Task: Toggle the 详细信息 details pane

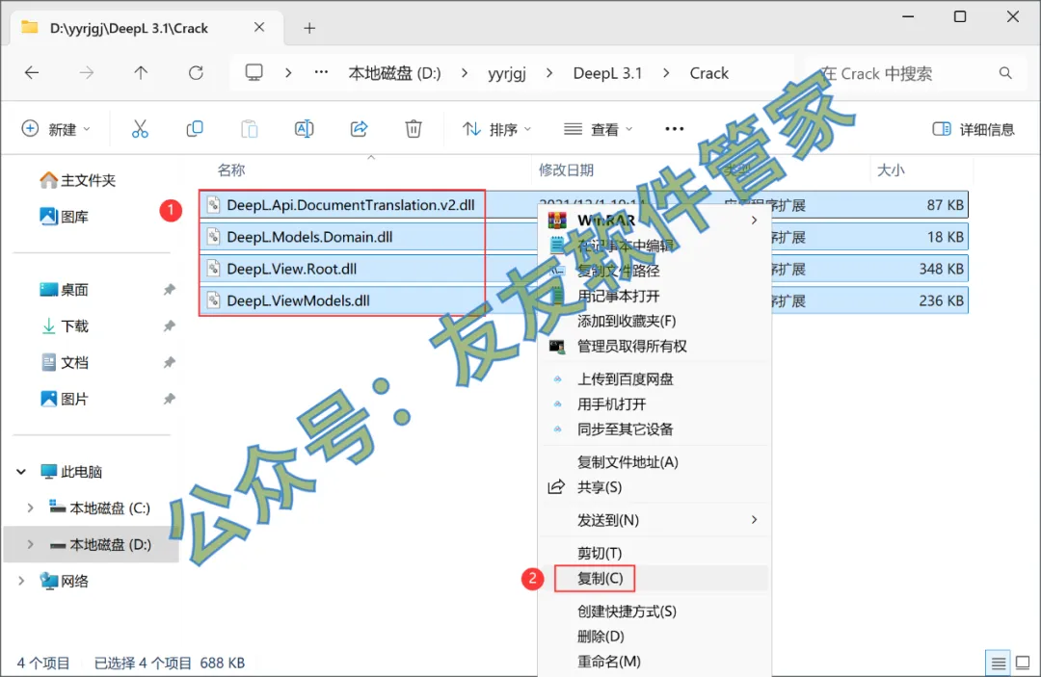Action: pos(974,129)
